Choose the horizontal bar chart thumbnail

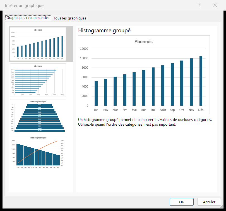click(x=38, y=80)
